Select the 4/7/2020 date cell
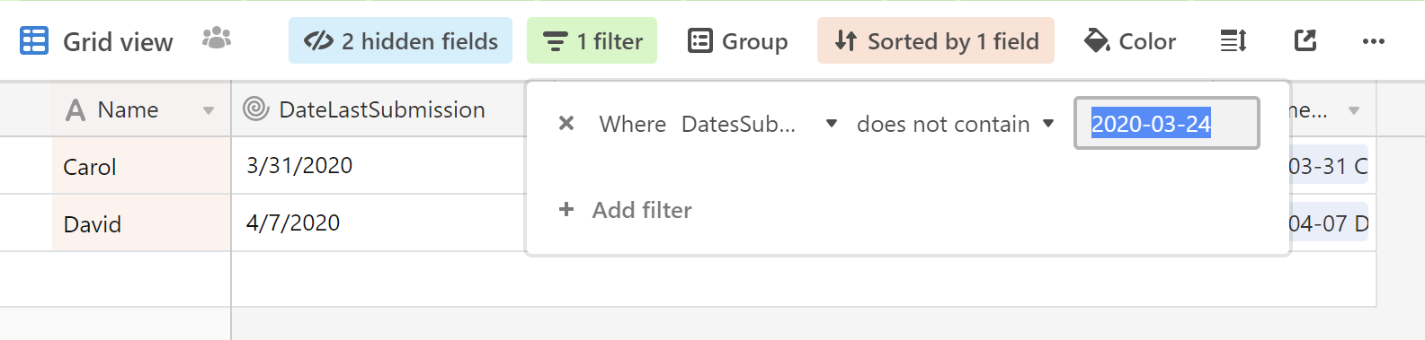 click(x=379, y=222)
